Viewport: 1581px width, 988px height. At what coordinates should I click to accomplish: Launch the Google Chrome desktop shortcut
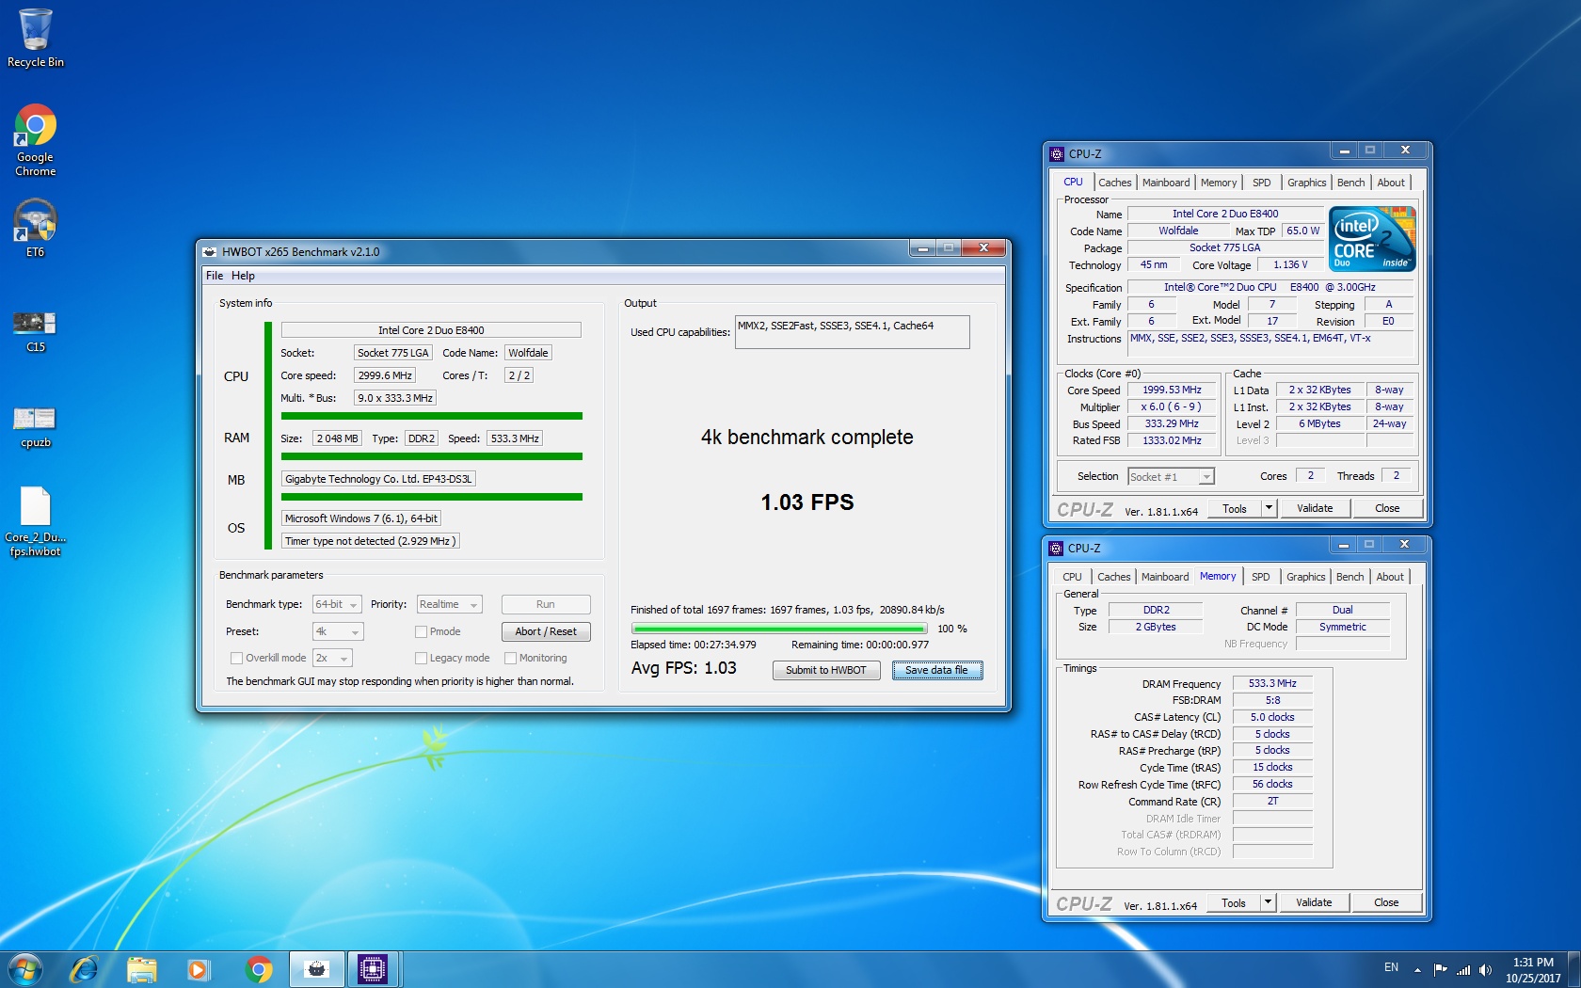click(x=35, y=139)
